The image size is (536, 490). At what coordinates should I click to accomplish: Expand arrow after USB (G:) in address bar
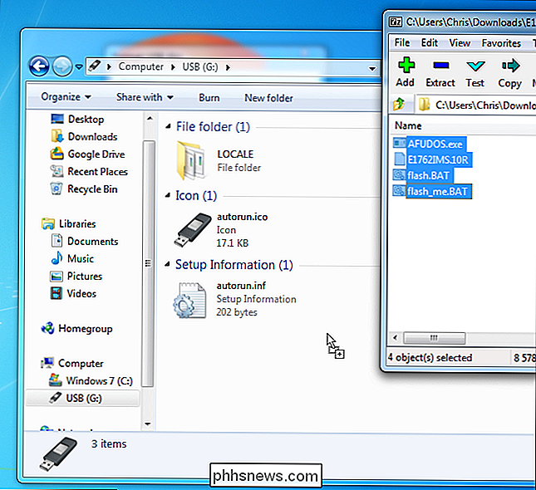(228, 67)
